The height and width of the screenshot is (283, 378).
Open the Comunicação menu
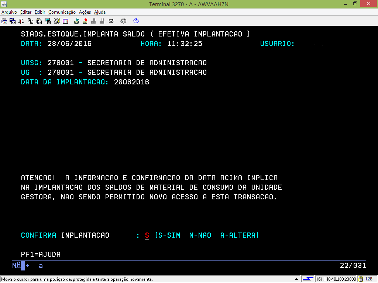[62, 12]
